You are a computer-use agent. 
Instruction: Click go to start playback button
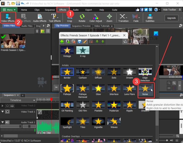(x=56, y=87)
